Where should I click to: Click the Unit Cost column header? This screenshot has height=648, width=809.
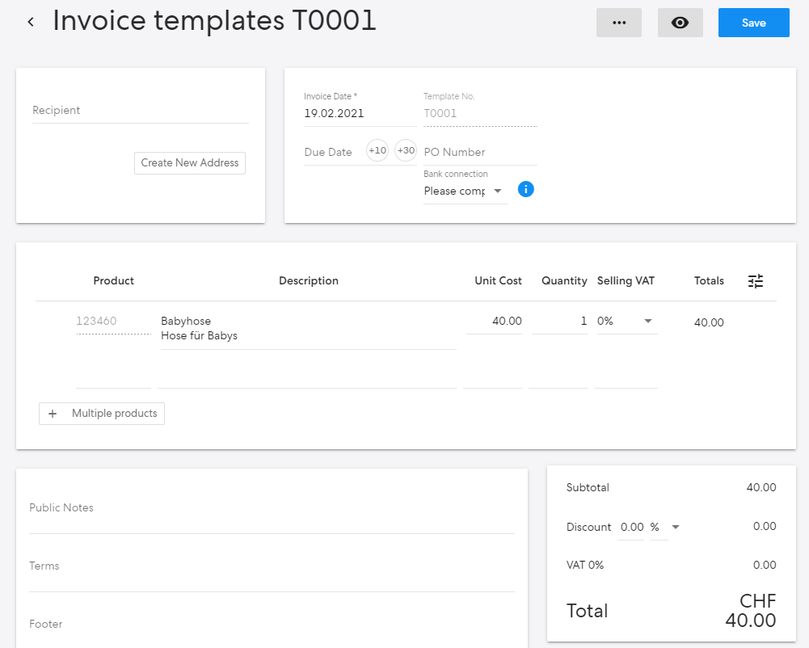[498, 280]
